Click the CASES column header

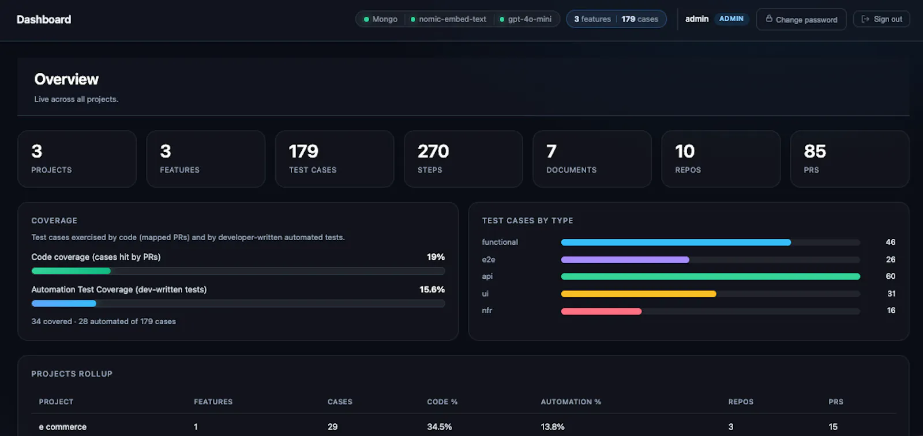tap(340, 402)
